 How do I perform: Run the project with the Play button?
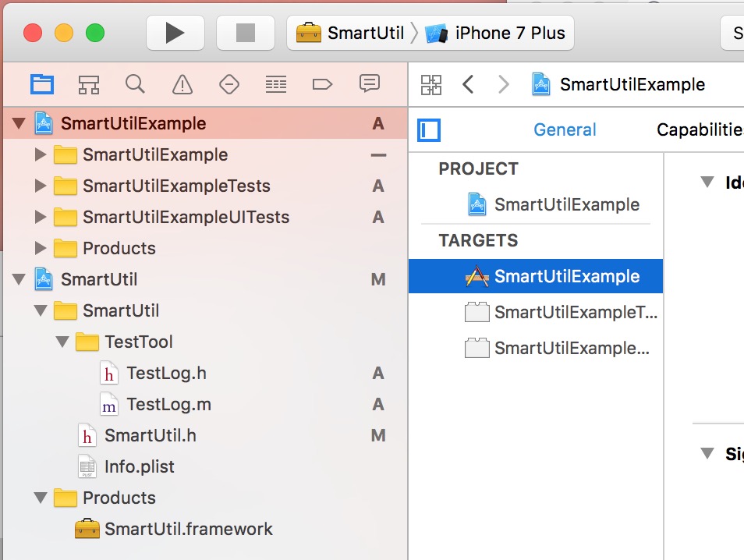coord(175,33)
